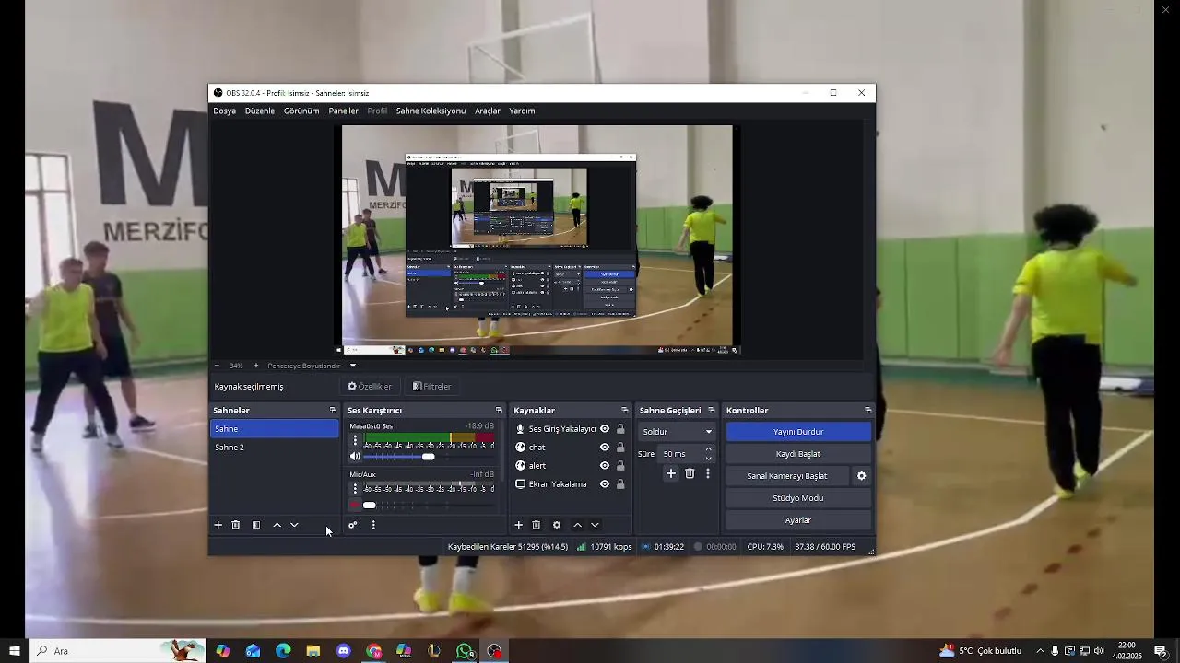Enable Stüdyo Modu button

pos(798,498)
